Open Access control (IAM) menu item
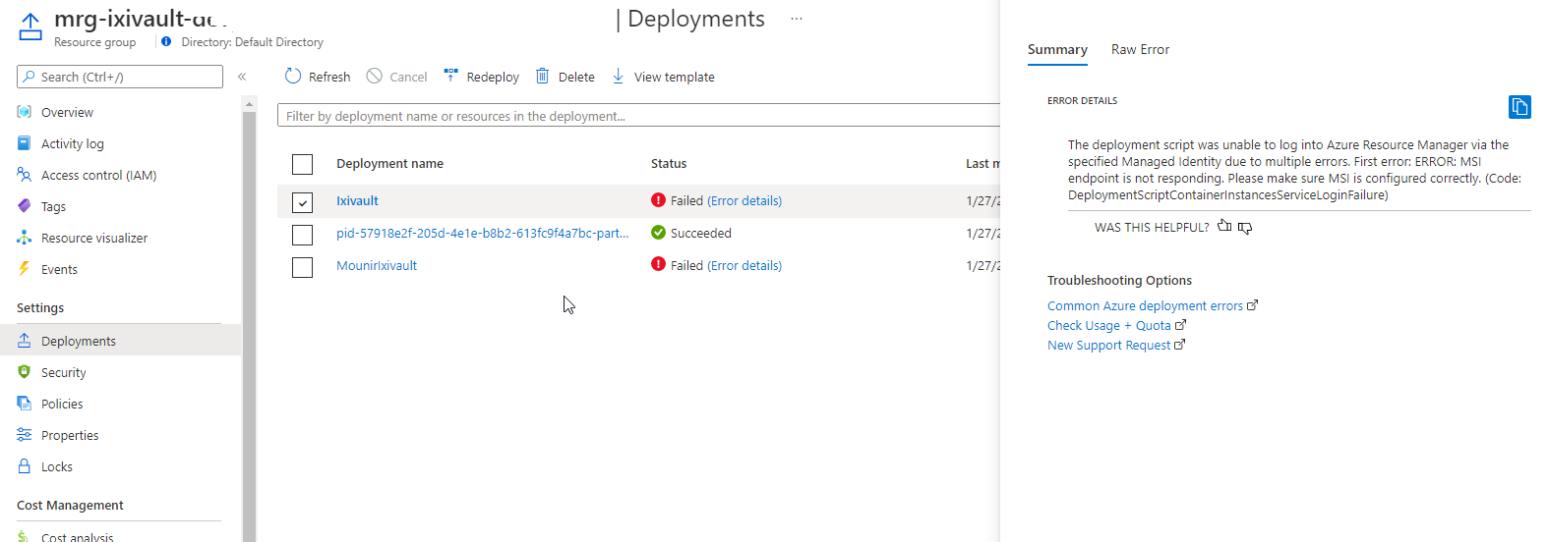1548x542 pixels. pos(98,175)
